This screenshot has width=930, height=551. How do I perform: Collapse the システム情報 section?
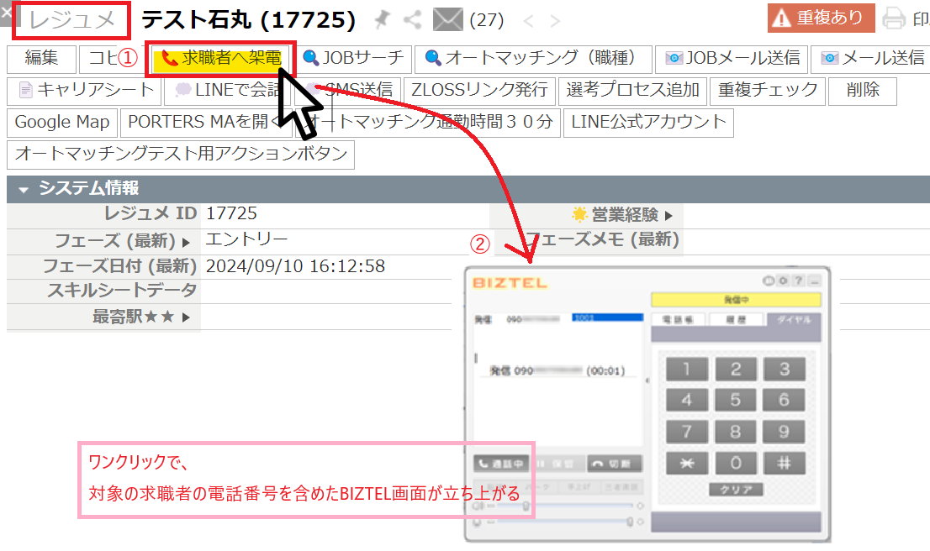pyautogui.click(x=24, y=190)
